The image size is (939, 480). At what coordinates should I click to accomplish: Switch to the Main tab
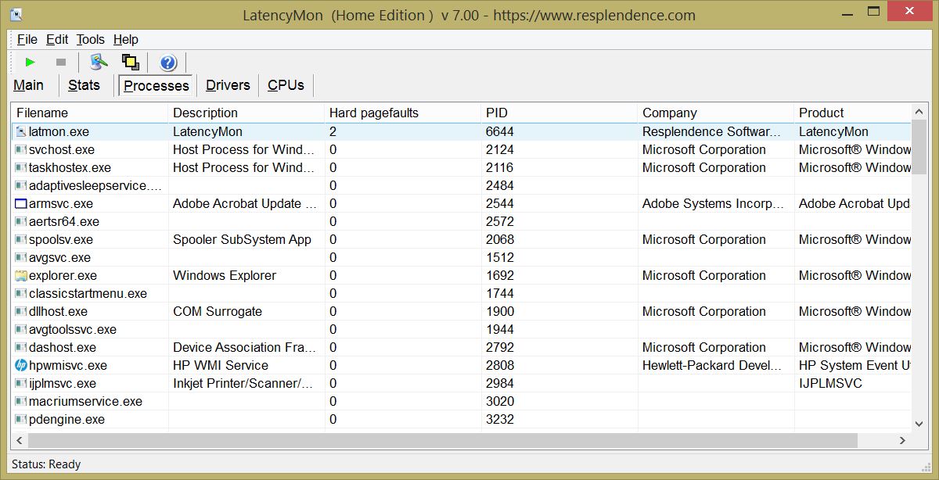pyautogui.click(x=29, y=85)
